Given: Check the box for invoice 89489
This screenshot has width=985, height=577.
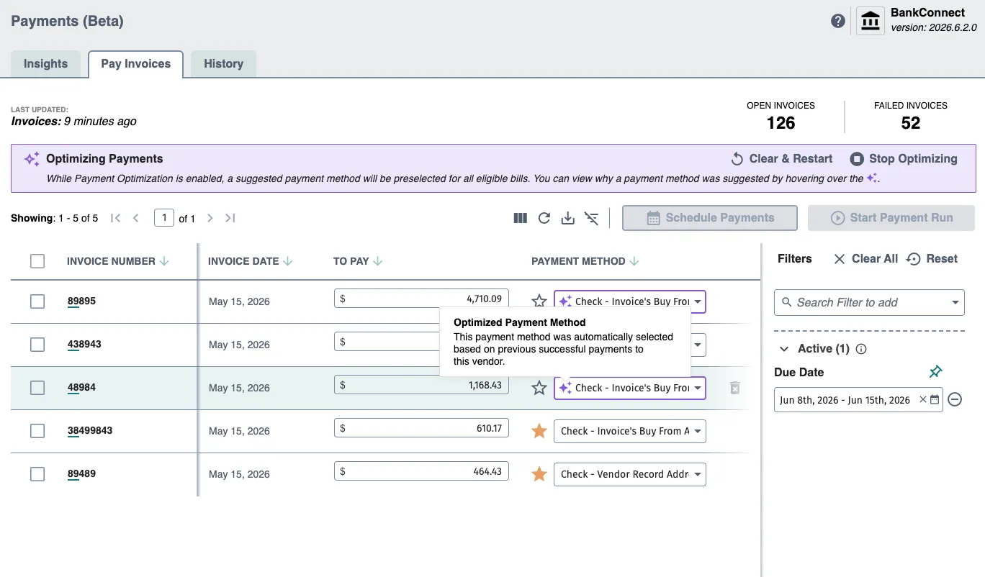Looking at the screenshot, I should tap(37, 474).
